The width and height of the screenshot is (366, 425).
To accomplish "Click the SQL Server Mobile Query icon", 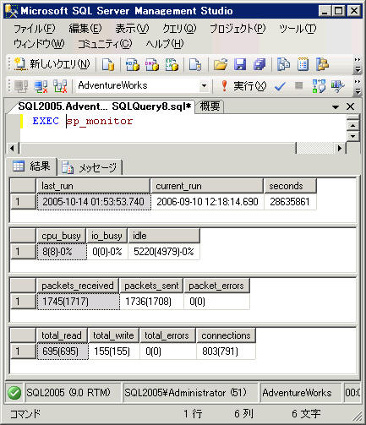I will point(195,64).
